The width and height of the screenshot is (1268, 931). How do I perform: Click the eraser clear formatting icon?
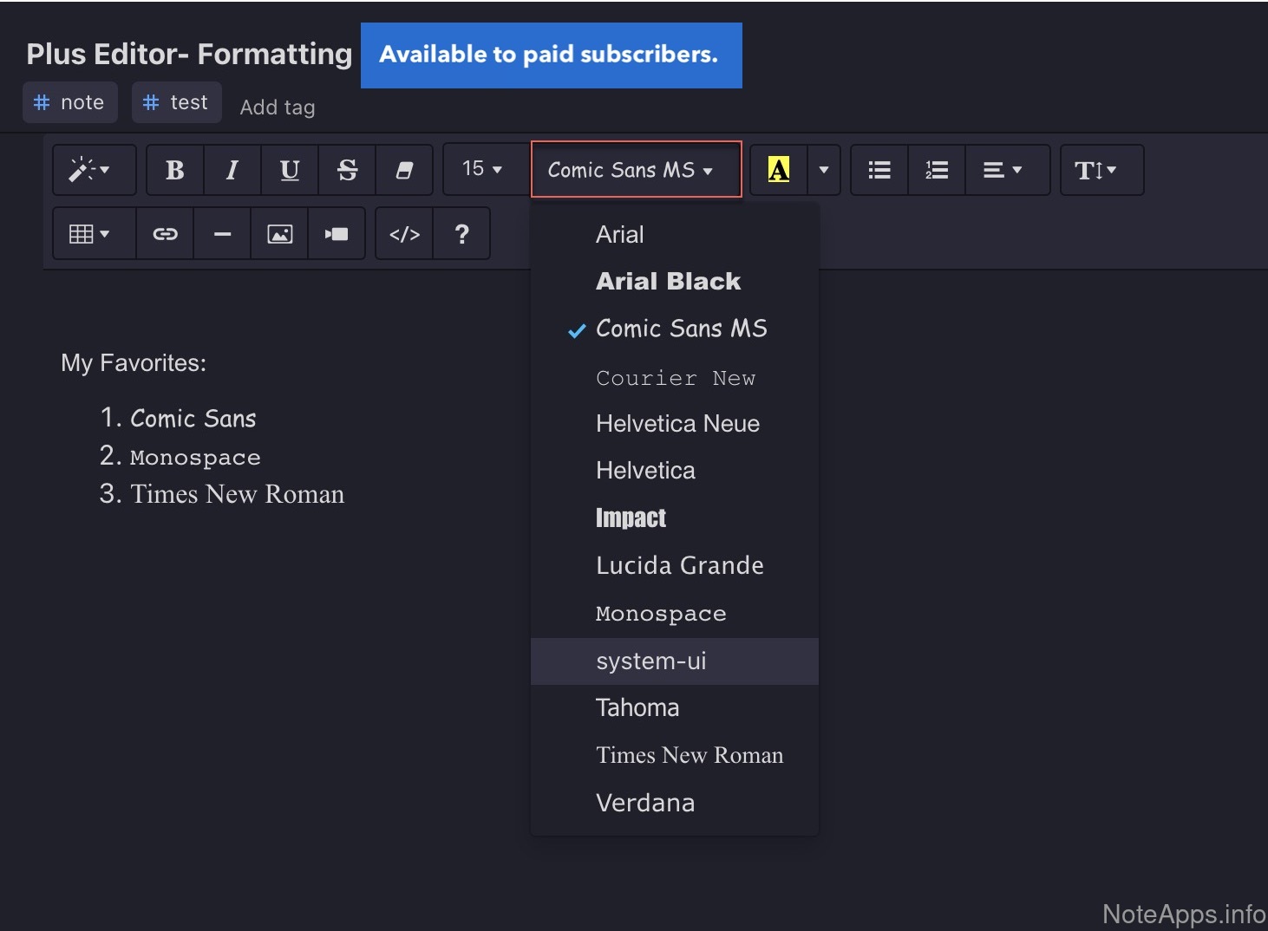click(x=404, y=170)
